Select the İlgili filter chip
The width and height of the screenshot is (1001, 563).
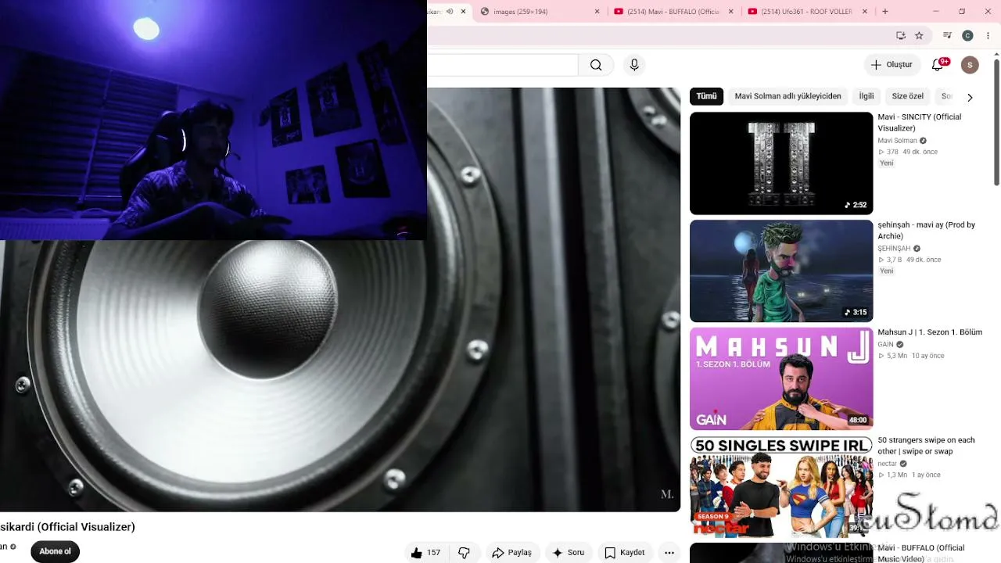[x=866, y=96]
